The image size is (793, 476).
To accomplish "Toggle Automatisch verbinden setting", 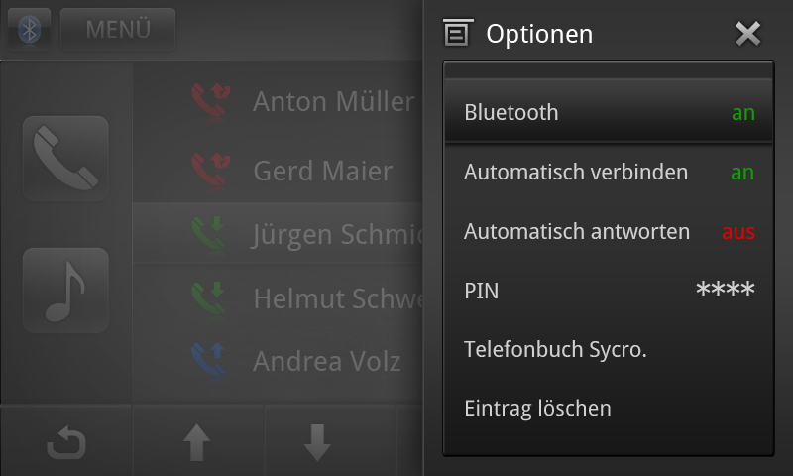I will click(x=609, y=173).
